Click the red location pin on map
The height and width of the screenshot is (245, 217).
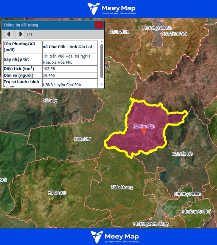point(144,131)
